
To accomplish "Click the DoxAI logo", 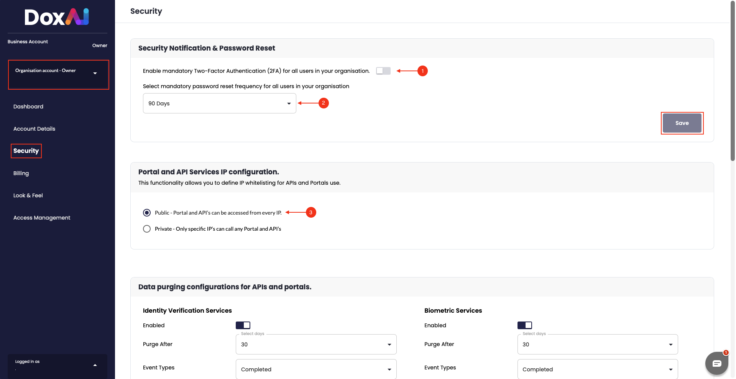I will click(x=57, y=17).
